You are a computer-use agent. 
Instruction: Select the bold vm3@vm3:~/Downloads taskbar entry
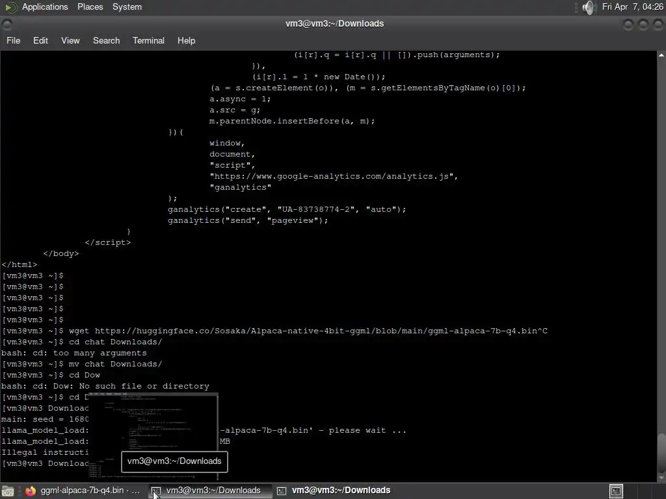pyautogui.click(x=336, y=491)
